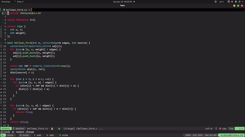Collapse the if fold at line 29
Screen dimensions: 245x137
1,109
